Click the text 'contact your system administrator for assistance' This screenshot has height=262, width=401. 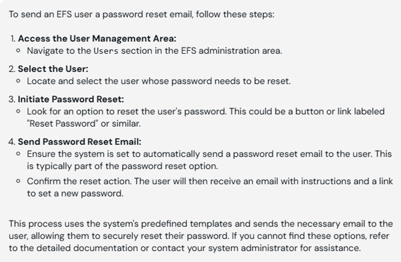255,248
